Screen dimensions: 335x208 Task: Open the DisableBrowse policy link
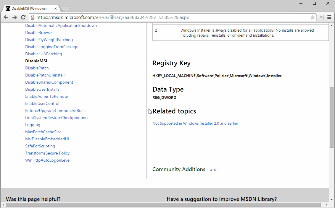point(38,32)
